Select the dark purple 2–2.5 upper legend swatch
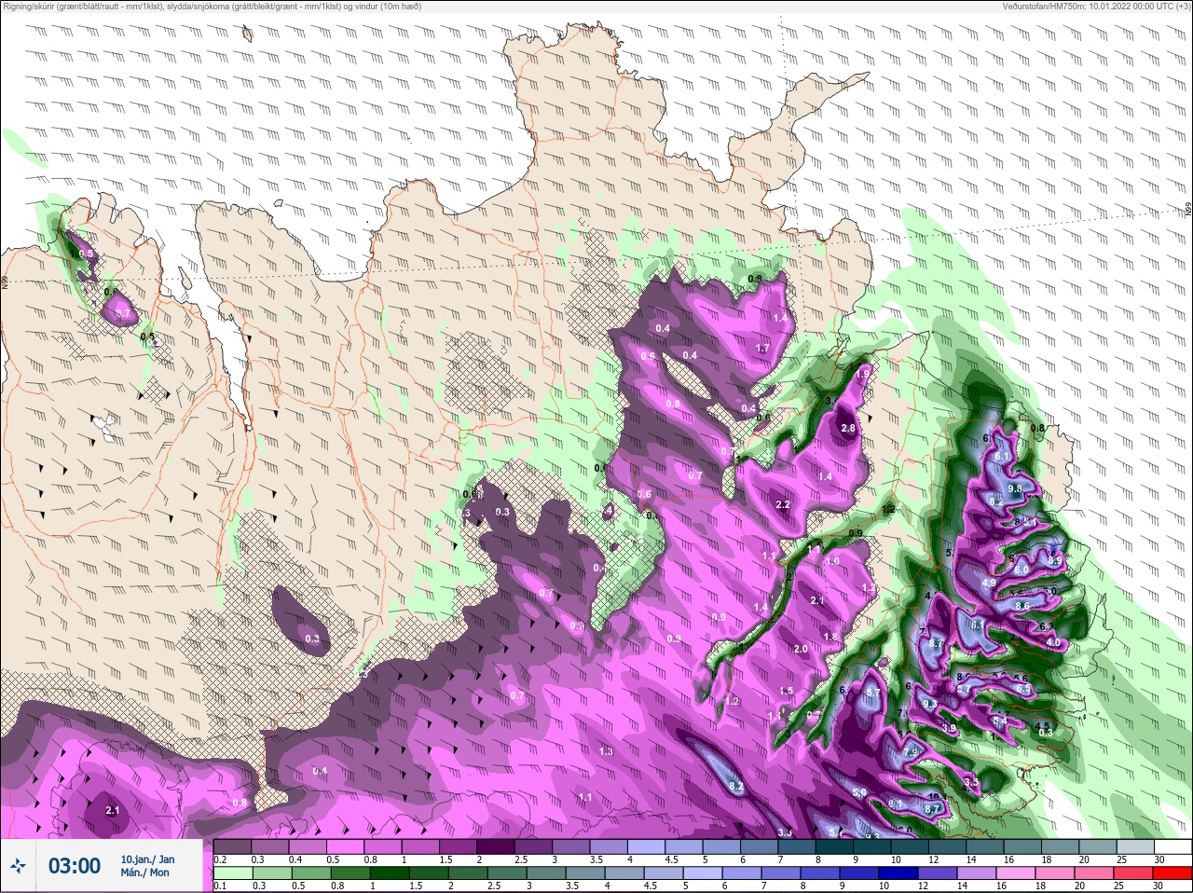The height and width of the screenshot is (893, 1193). point(495,847)
